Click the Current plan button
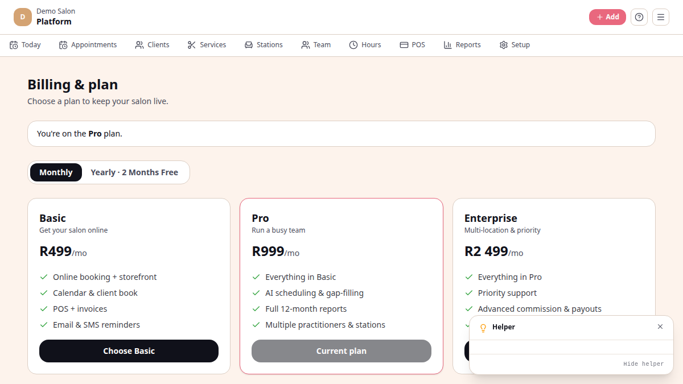683x384 pixels. [341, 351]
